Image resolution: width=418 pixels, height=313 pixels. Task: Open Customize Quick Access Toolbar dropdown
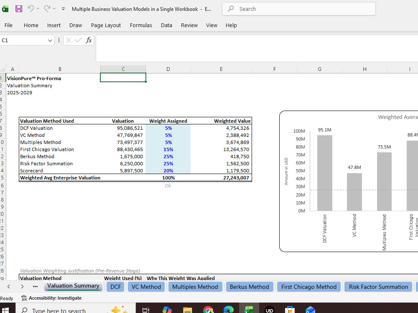tap(63, 9)
